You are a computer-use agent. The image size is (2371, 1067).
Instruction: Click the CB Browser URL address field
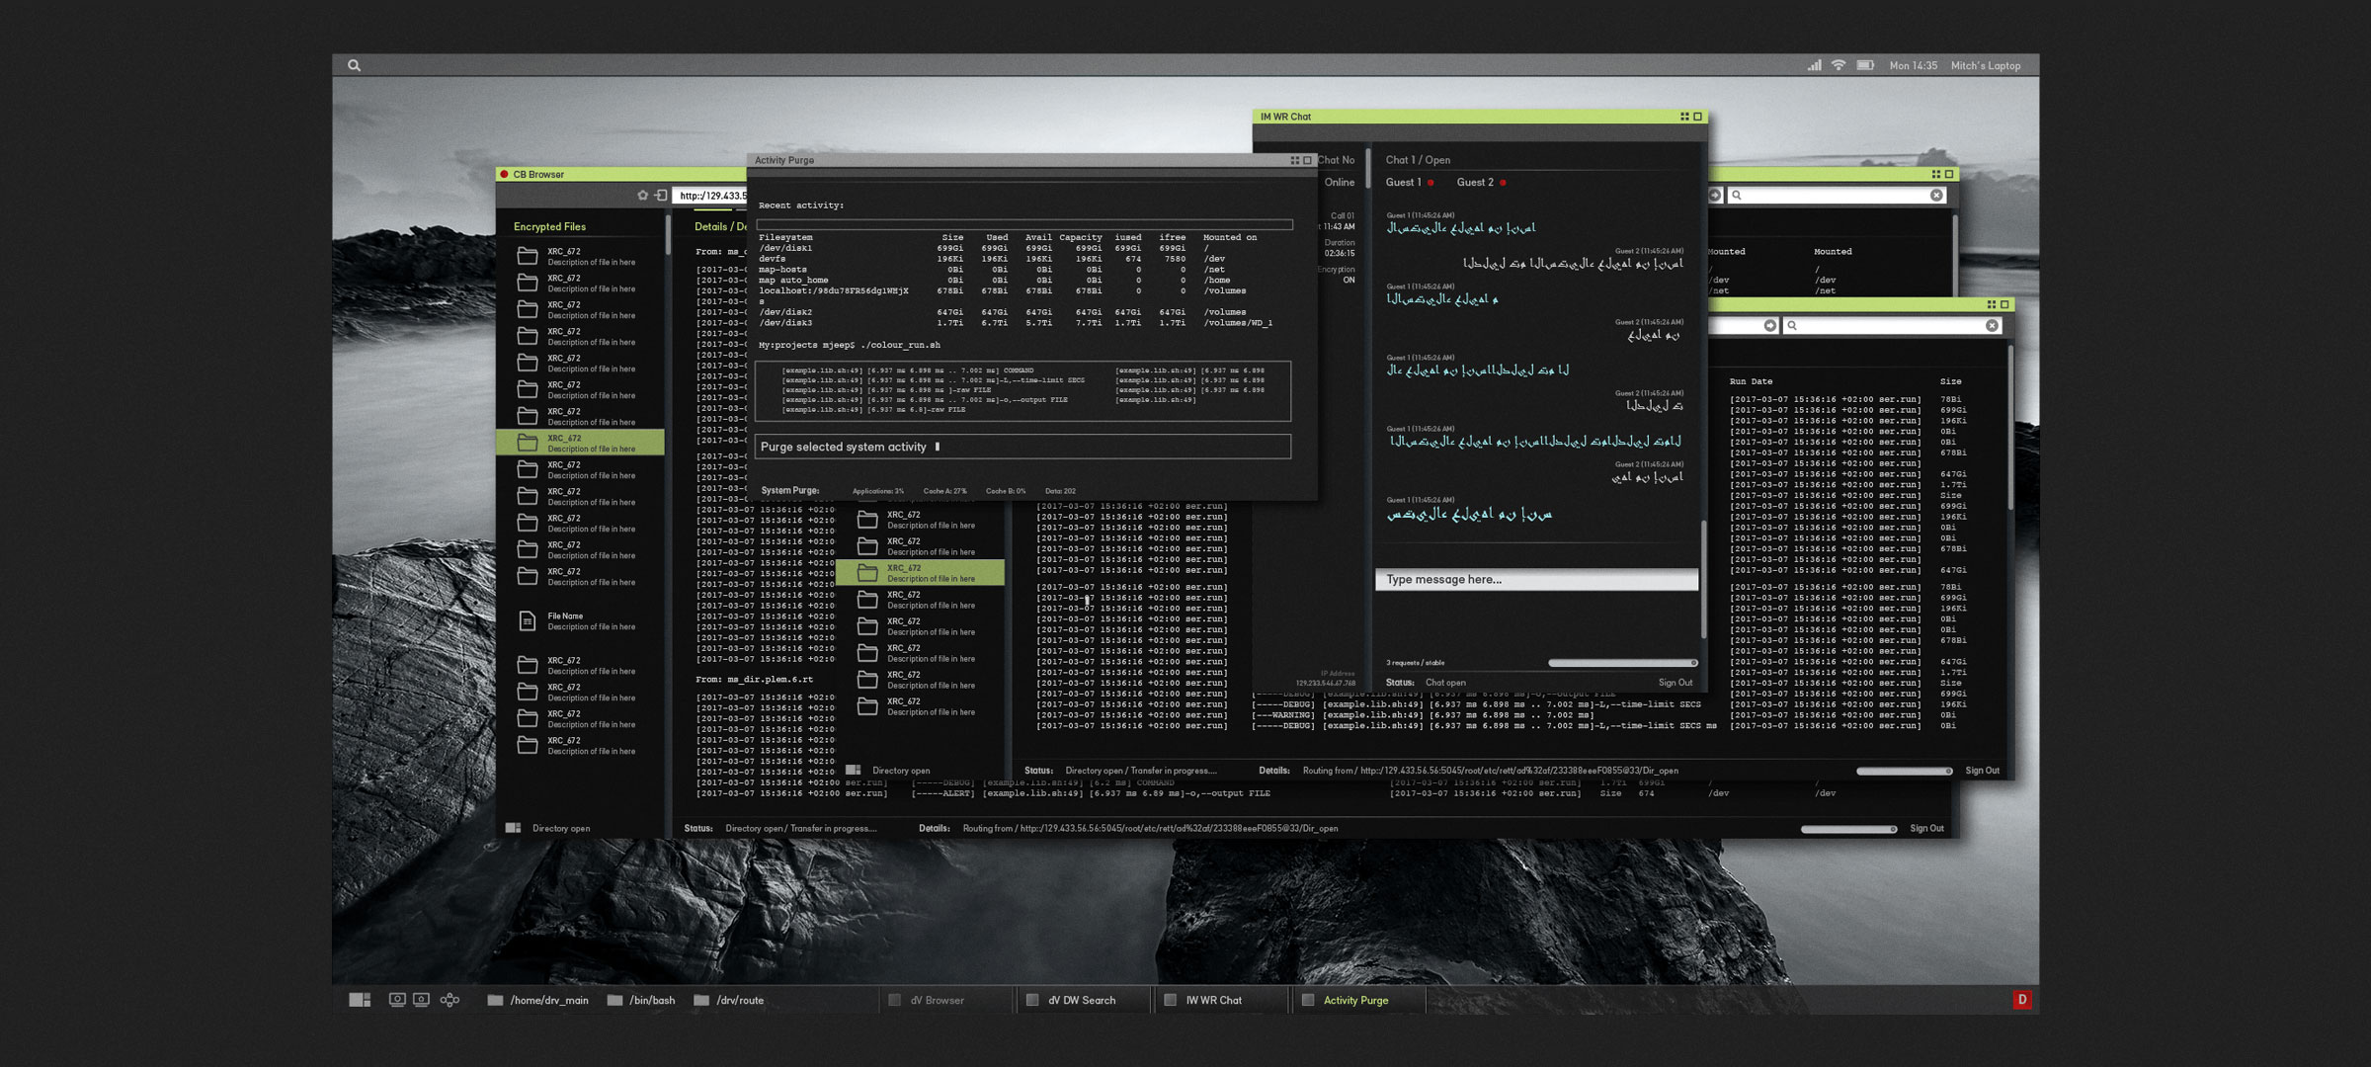click(x=709, y=196)
